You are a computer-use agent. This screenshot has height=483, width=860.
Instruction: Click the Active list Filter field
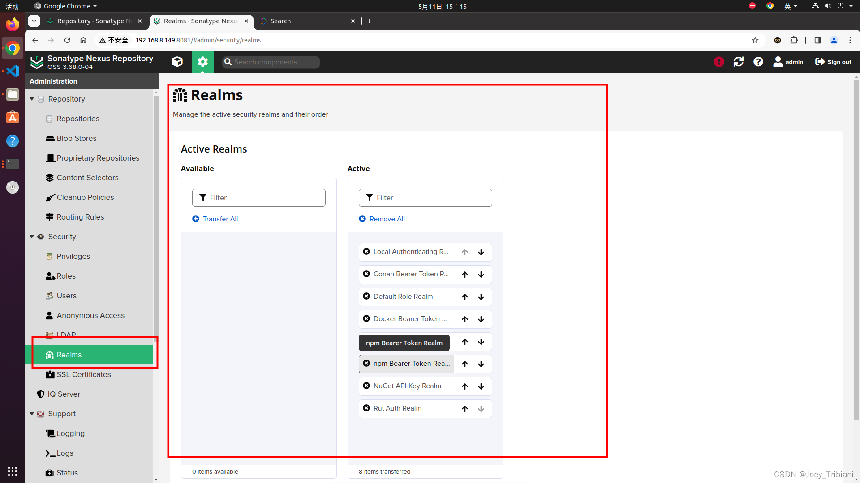[x=426, y=198]
